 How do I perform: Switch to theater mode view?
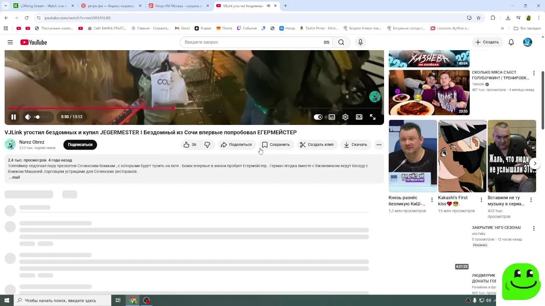click(x=359, y=117)
